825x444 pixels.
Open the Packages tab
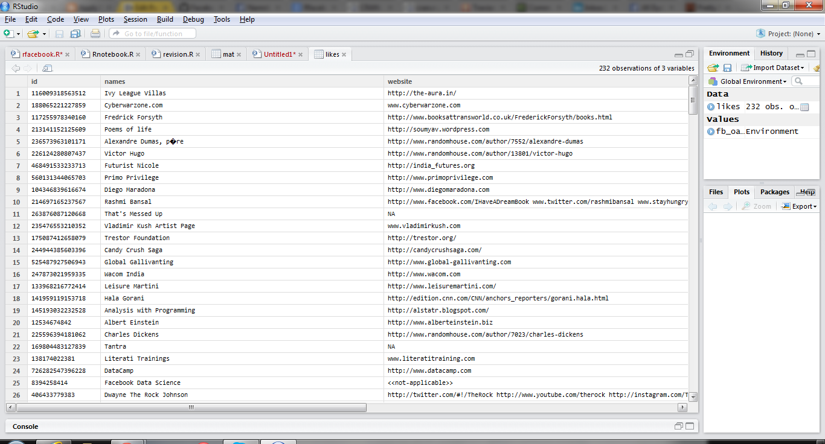coord(774,192)
